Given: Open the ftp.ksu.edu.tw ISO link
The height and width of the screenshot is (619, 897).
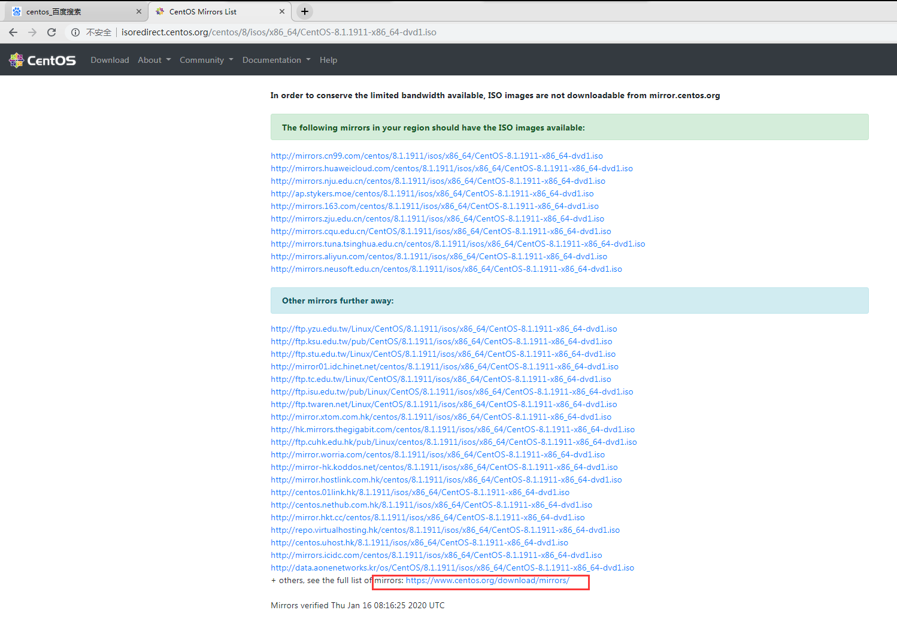Looking at the screenshot, I should click(441, 341).
